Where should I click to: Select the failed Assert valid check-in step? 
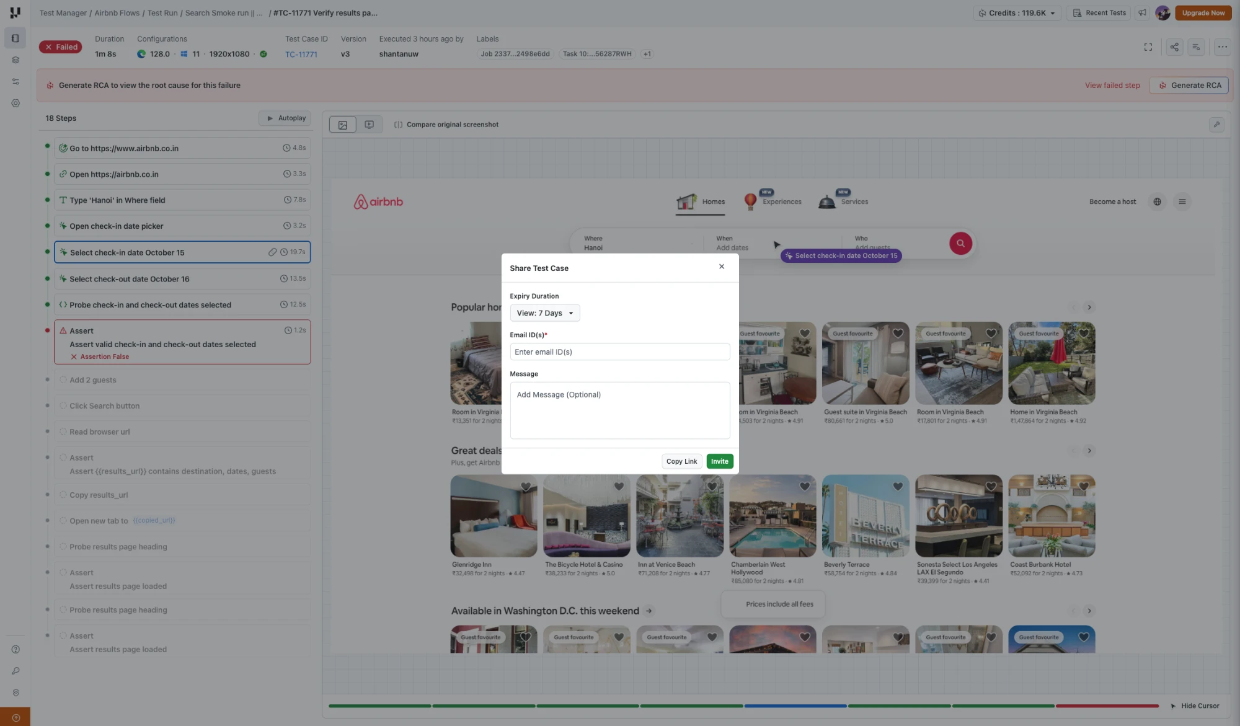pos(182,342)
